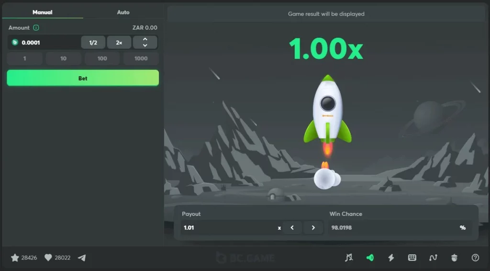Click the ZAR 0.00 amount text
This screenshot has height=271, width=490.
[145, 27]
